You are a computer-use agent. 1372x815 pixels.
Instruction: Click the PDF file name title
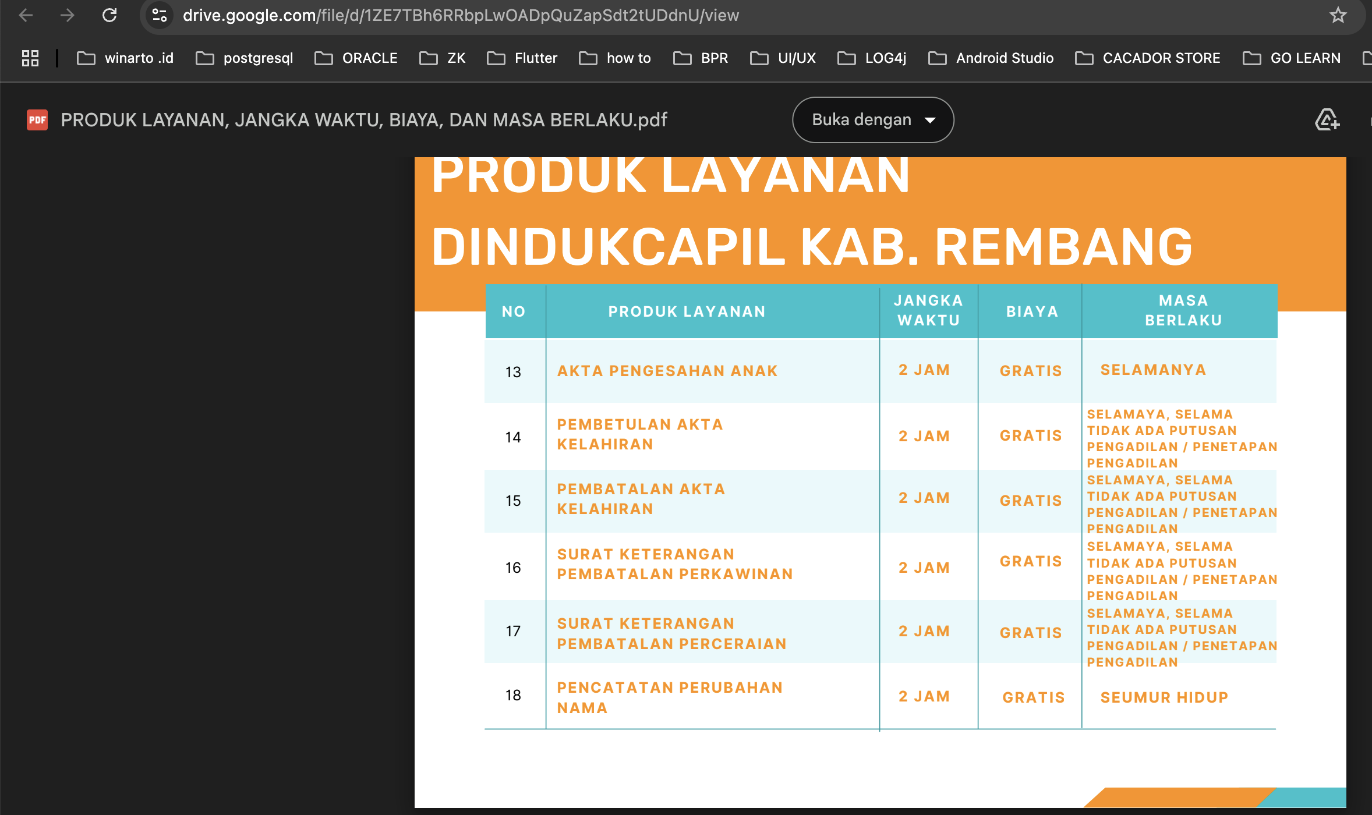[x=364, y=120]
